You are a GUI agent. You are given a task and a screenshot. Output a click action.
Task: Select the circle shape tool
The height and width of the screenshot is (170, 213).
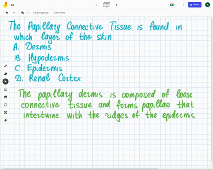6,105
